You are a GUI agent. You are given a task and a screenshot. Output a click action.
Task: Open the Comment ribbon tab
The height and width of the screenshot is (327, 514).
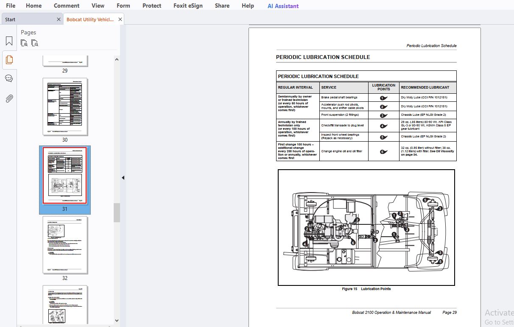[x=67, y=6]
